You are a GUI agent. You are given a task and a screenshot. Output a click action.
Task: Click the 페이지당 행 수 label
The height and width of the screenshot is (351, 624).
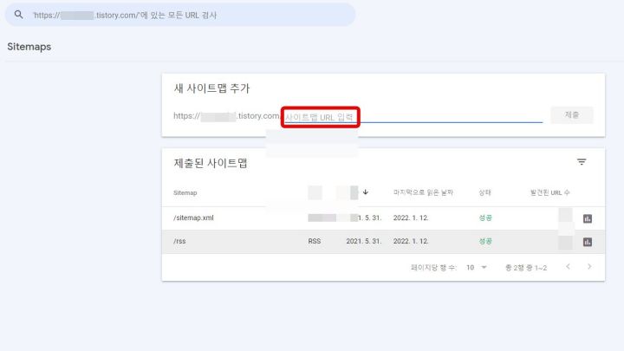[x=433, y=268]
